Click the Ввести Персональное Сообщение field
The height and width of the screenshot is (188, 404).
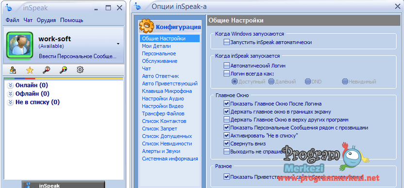[x=78, y=56]
